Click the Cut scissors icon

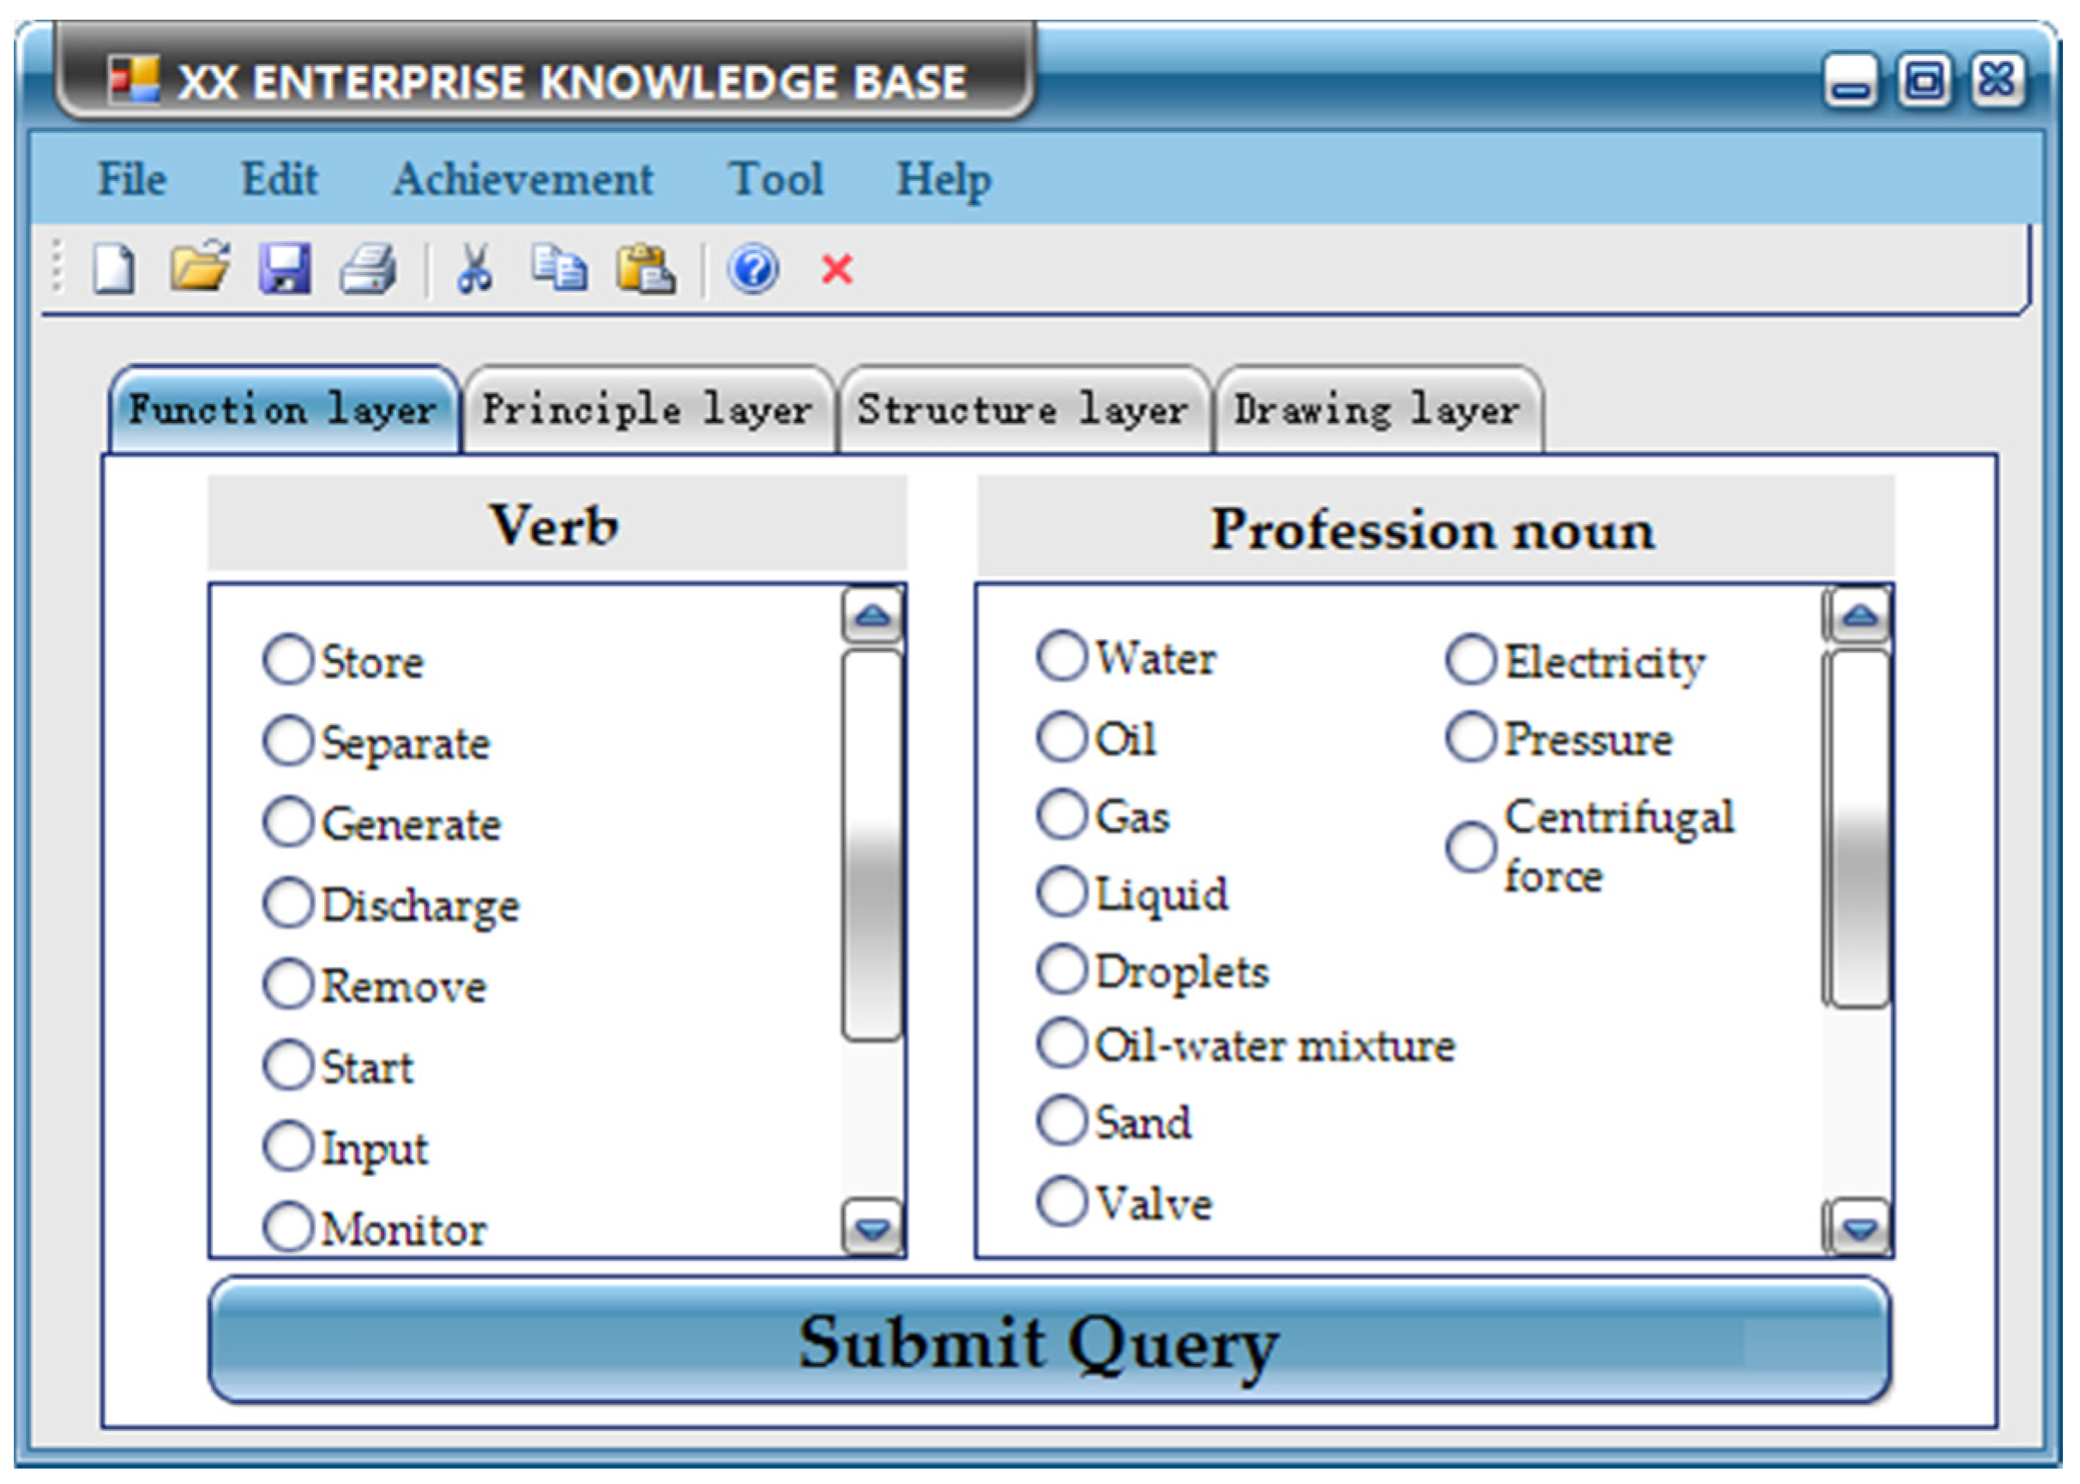pyautogui.click(x=474, y=269)
